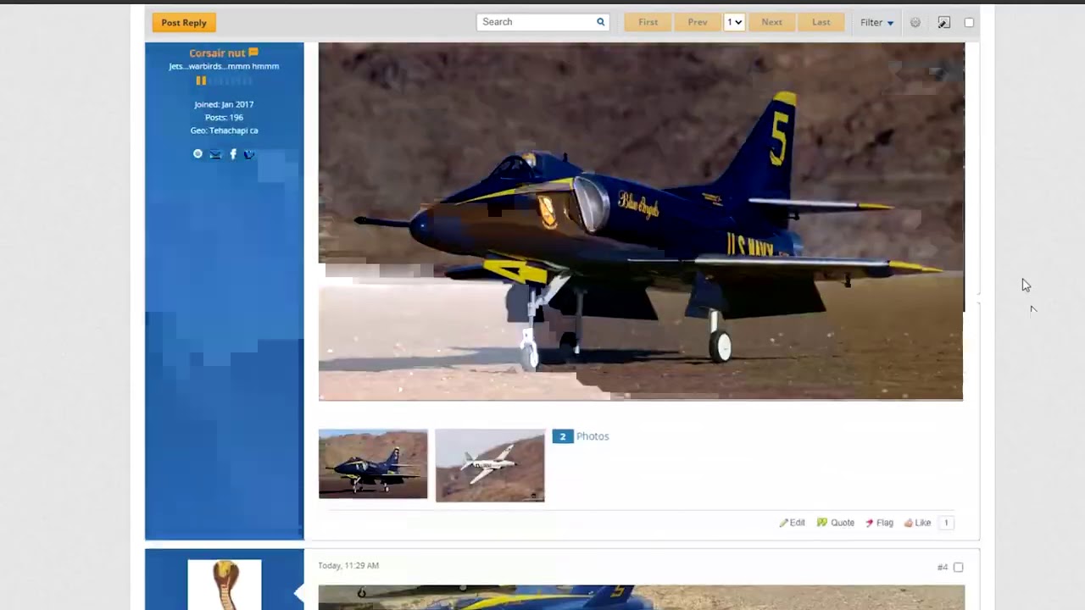The height and width of the screenshot is (610, 1085).
Task: Click the user title Jets...warbirds text
Action: pyautogui.click(x=224, y=66)
